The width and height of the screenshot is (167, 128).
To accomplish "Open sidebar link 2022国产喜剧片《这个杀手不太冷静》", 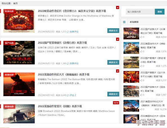I will (x=153, y=74).
